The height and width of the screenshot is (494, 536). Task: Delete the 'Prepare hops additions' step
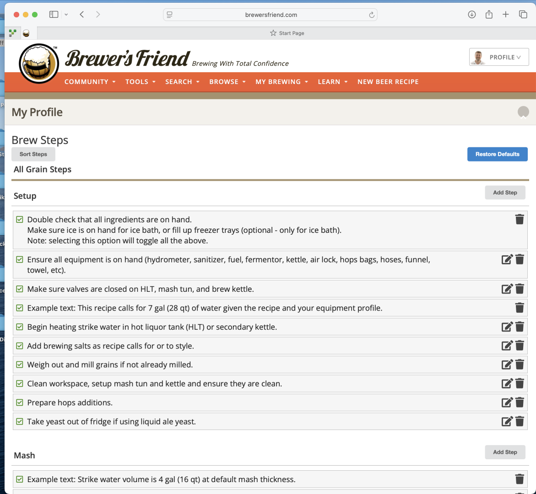click(x=520, y=403)
